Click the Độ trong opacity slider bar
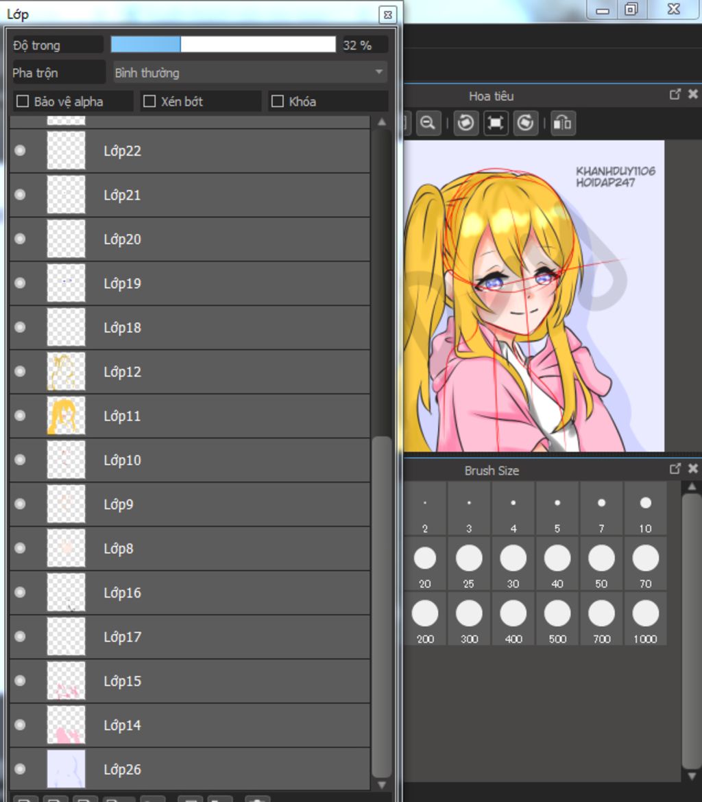Image resolution: width=702 pixels, height=802 pixels. point(223,45)
